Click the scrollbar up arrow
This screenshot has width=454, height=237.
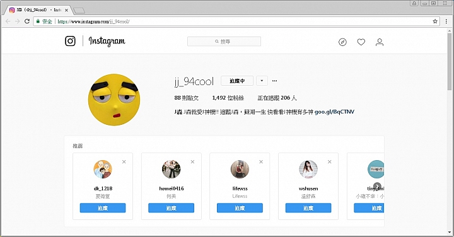450,31
